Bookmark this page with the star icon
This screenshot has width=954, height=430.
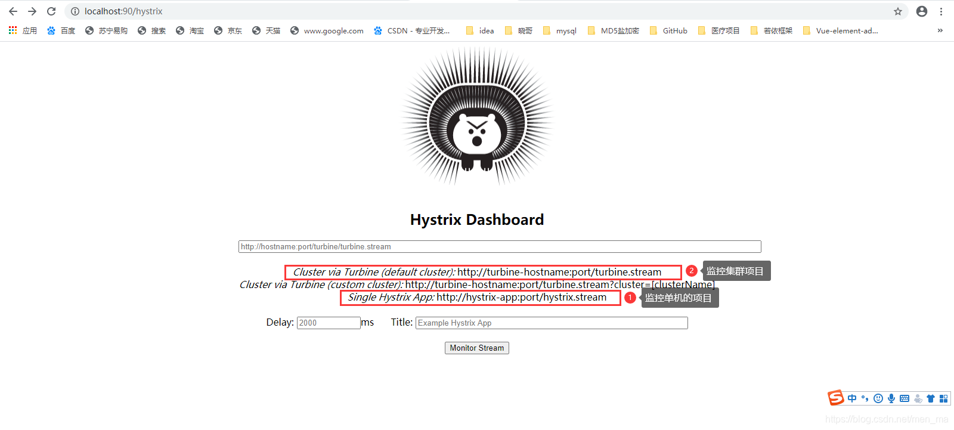click(898, 11)
